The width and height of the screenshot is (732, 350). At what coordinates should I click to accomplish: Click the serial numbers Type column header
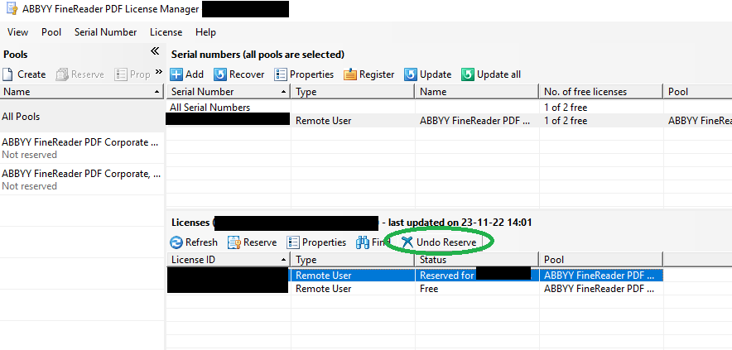coord(353,92)
